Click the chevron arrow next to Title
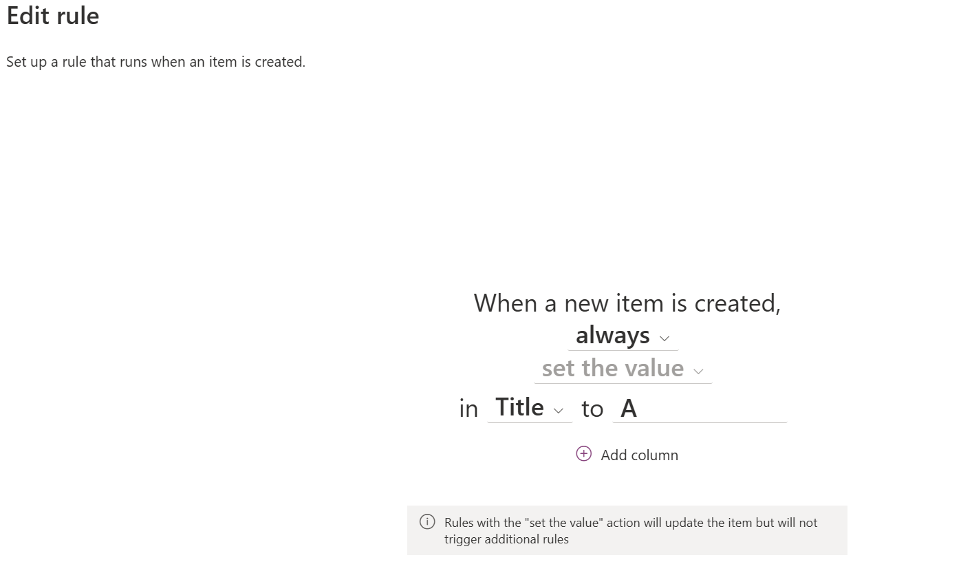 (x=559, y=411)
